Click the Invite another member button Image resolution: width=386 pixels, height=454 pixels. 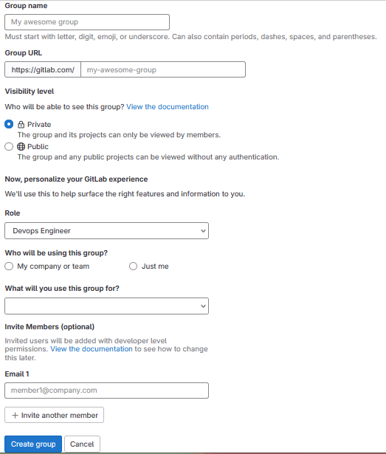(54, 415)
